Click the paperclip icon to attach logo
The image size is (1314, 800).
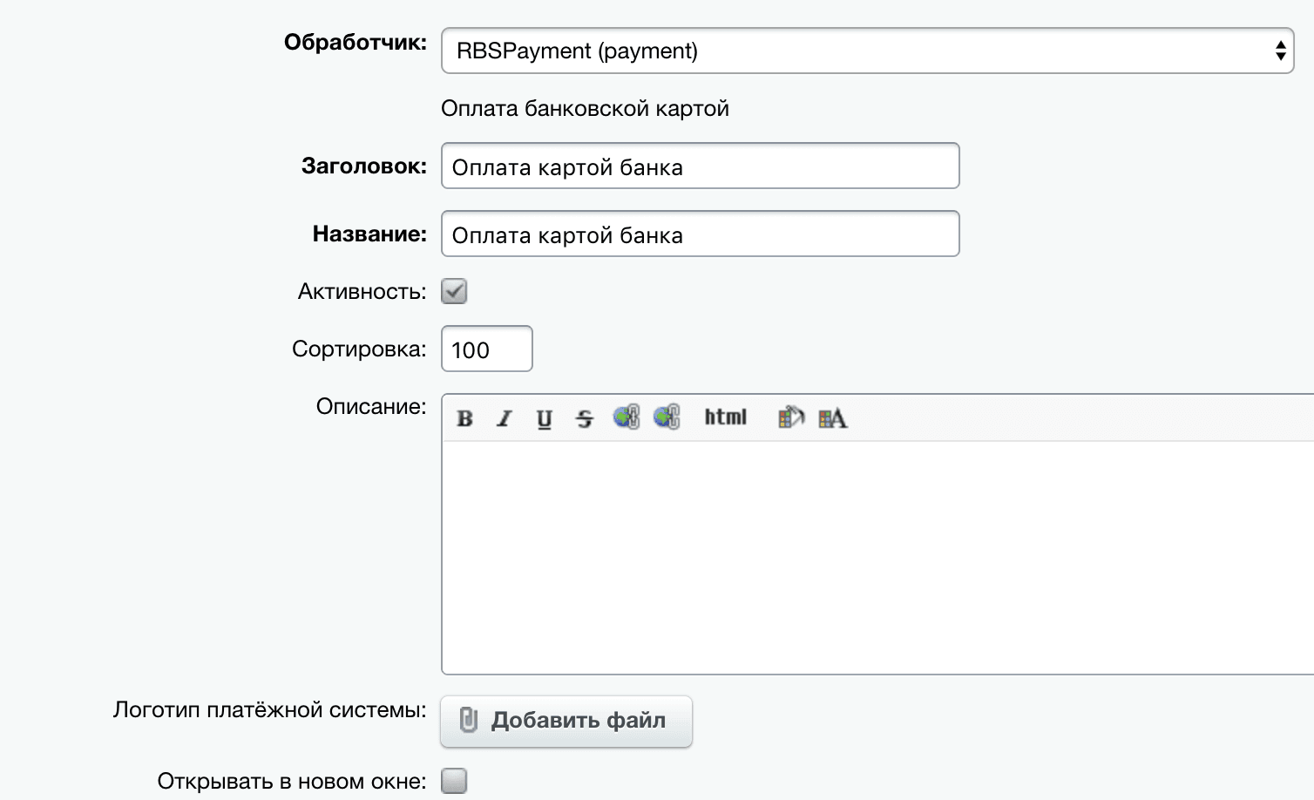pos(469,721)
